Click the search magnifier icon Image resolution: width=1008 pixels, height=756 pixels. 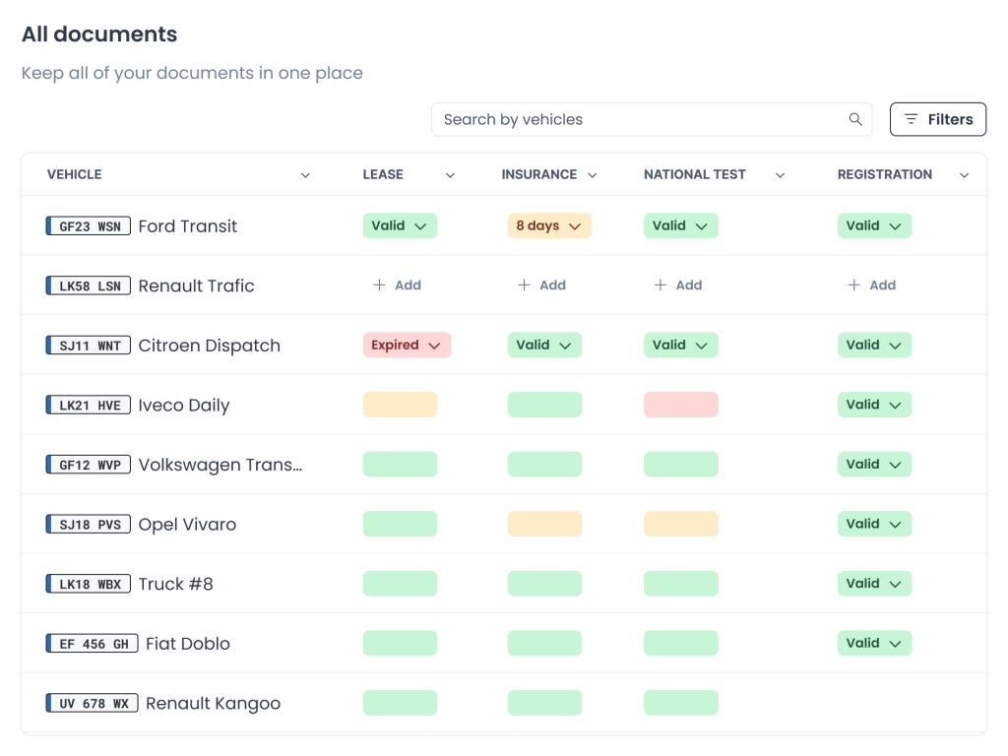coord(854,120)
